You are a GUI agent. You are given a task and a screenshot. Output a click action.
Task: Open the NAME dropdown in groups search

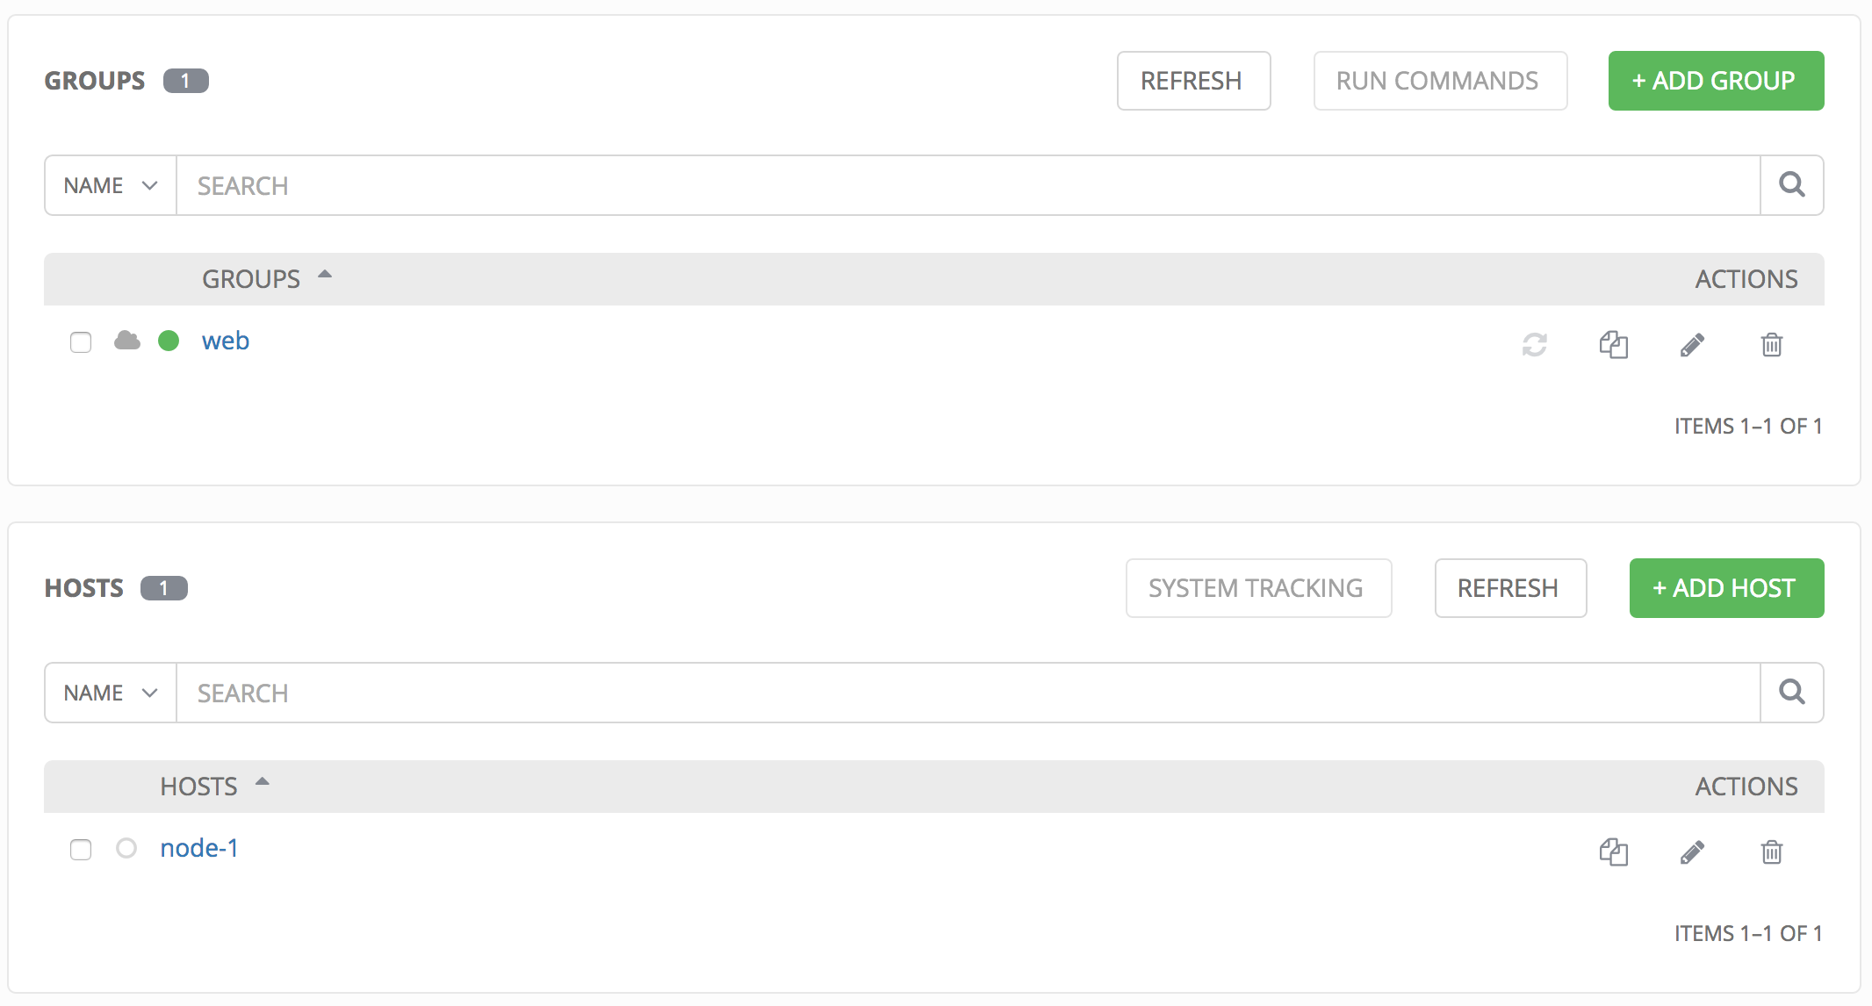(111, 185)
